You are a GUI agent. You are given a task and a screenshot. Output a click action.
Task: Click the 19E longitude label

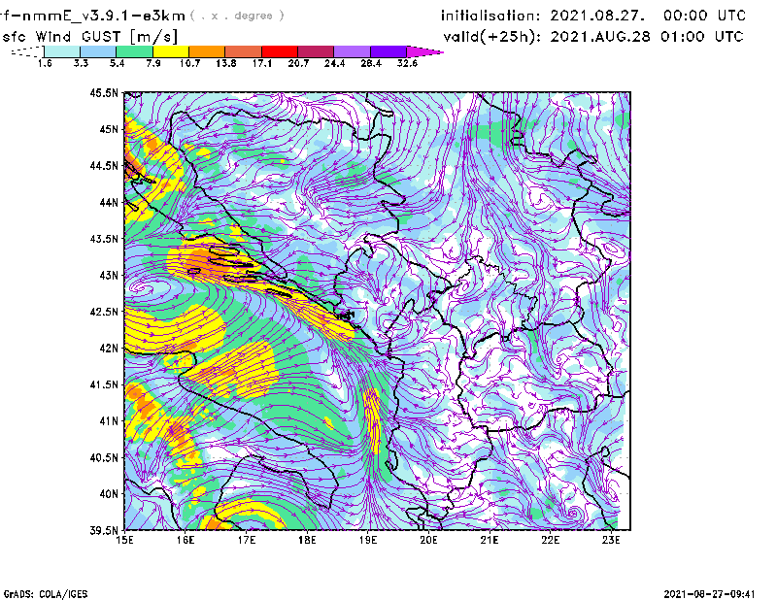pyautogui.click(x=368, y=540)
